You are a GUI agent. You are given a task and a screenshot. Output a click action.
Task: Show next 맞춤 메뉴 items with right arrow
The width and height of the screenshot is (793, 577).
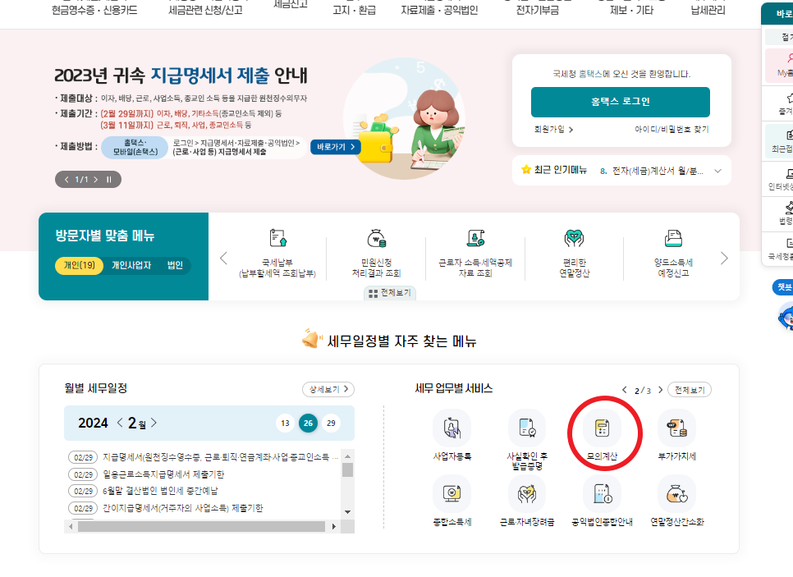tap(724, 258)
